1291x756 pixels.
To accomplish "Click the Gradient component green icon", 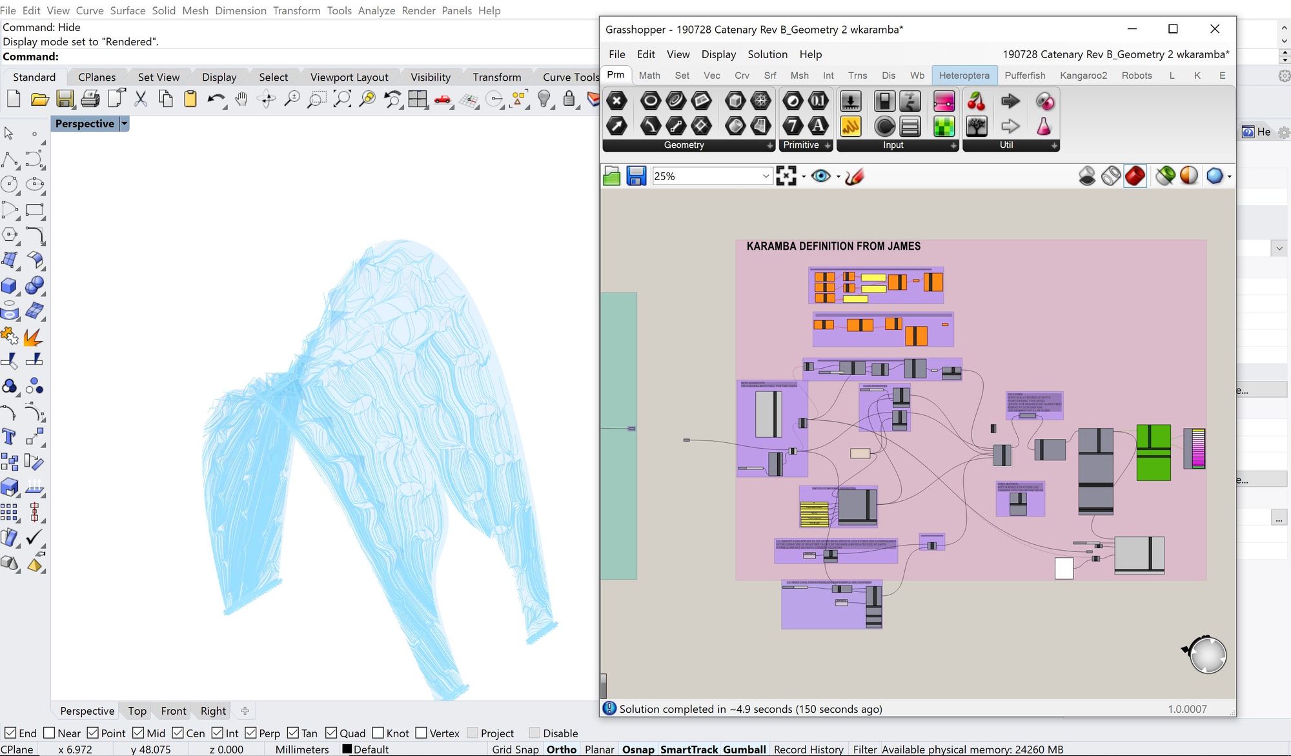I will point(944,127).
